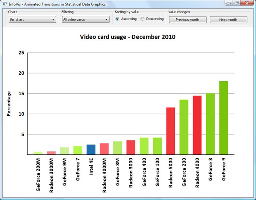Close the InfoVis window

247,3
